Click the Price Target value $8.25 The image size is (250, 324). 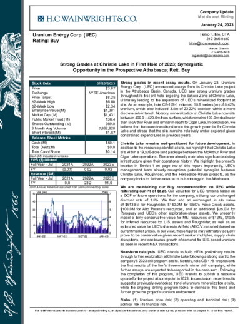click(x=110, y=98)
